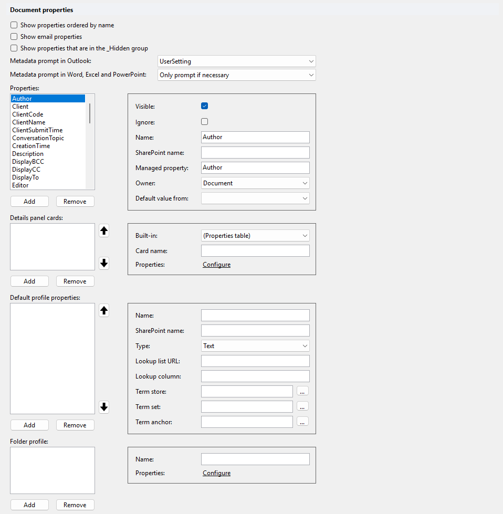Focus the property SharePoint name field
Screen dimensions: 503x514
[255, 152]
